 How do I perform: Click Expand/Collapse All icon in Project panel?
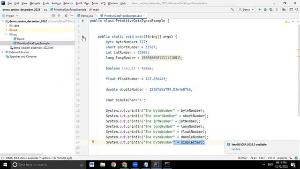(59, 15)
